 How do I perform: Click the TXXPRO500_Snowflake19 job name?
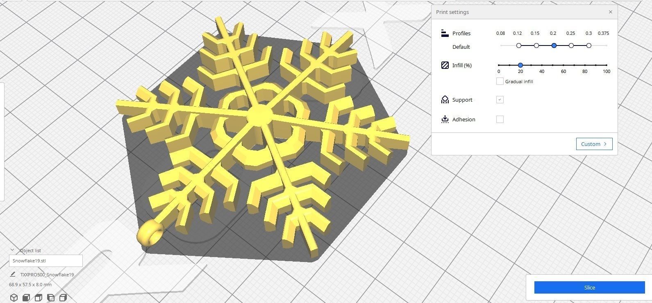[x=47, y=275]
